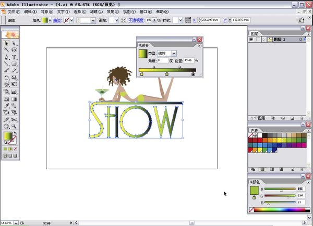Click the 不透明度 opacity link

coord(136,20)
